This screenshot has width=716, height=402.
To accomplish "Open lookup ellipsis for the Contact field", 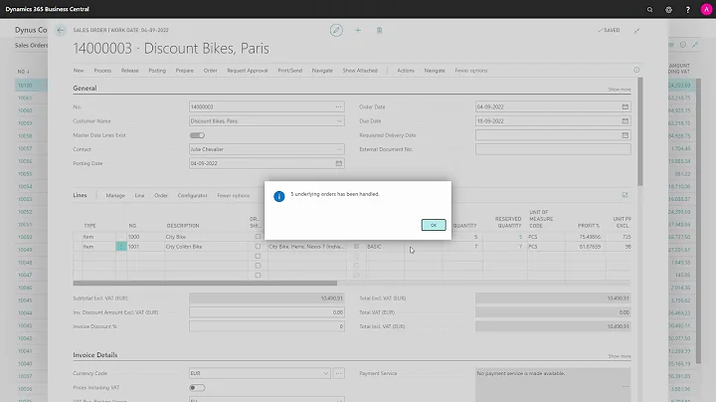I will click(x=339, y=149).
